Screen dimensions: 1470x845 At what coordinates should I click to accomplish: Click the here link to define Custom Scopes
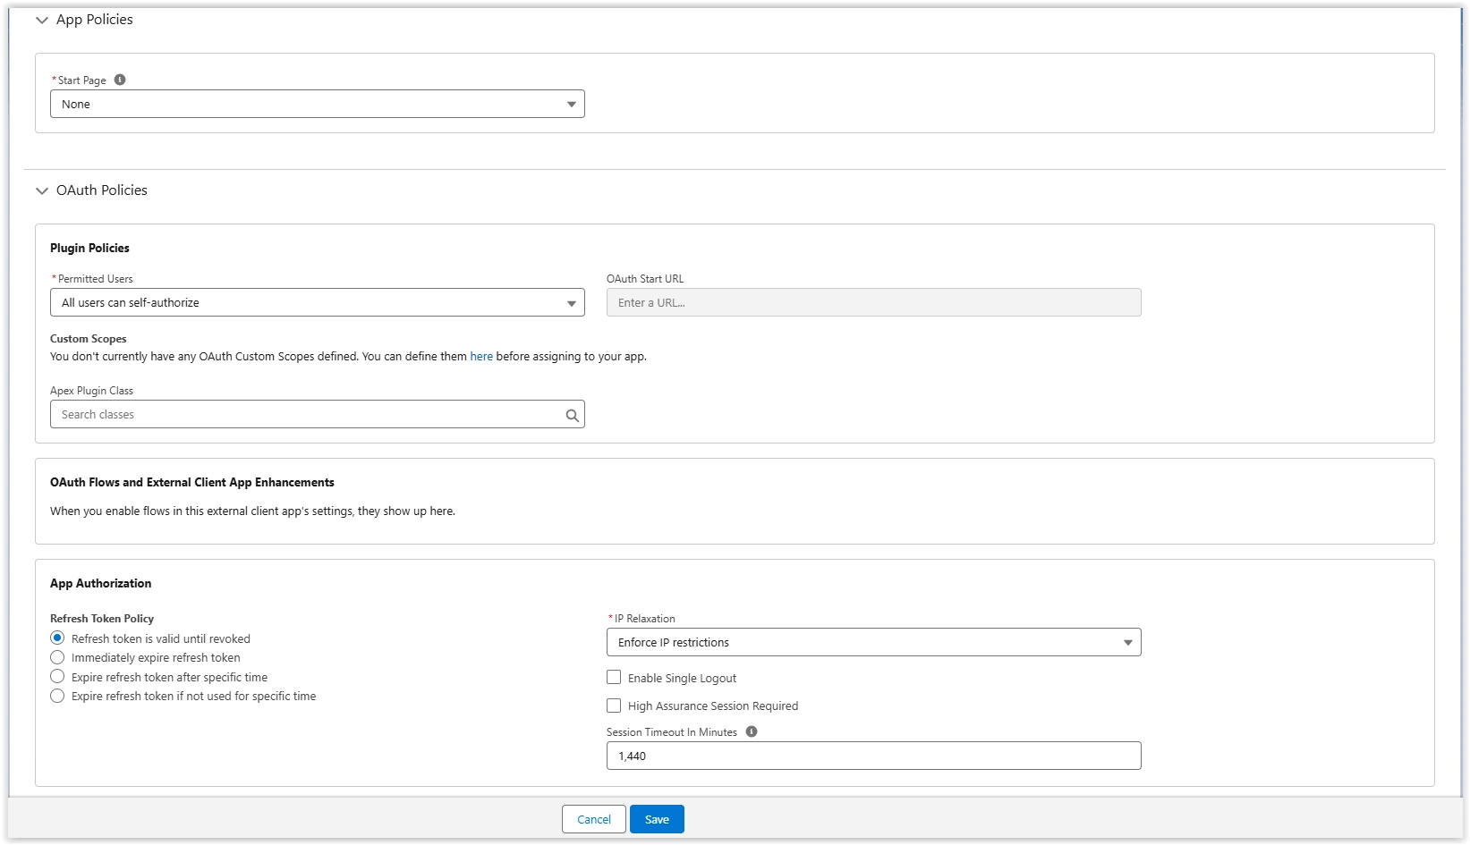pyautogui.click(x=481, y=356)
